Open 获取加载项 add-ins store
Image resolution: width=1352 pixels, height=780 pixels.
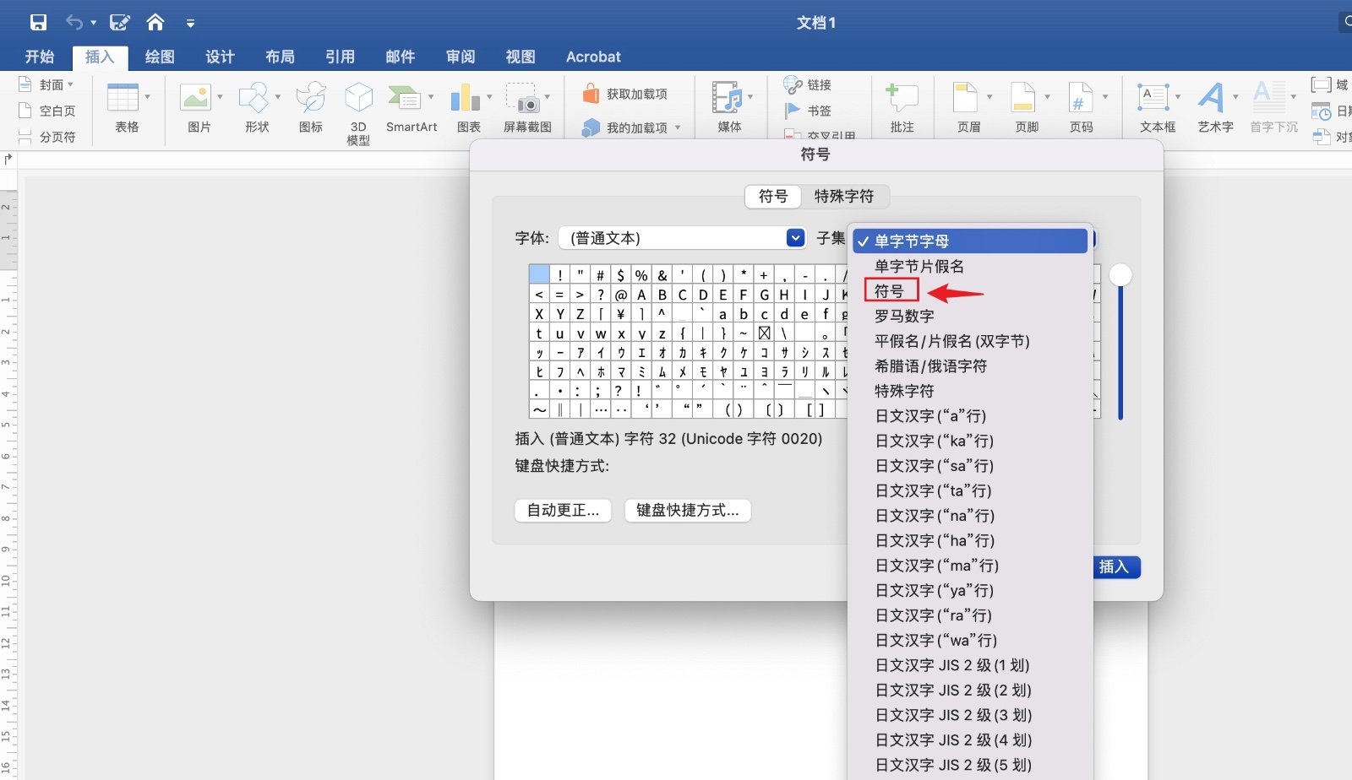pyautogui.click(x=625, y=94)
